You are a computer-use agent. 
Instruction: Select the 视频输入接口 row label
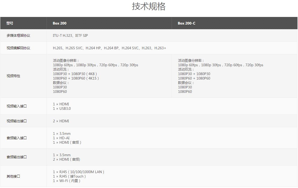coord(17,106)
